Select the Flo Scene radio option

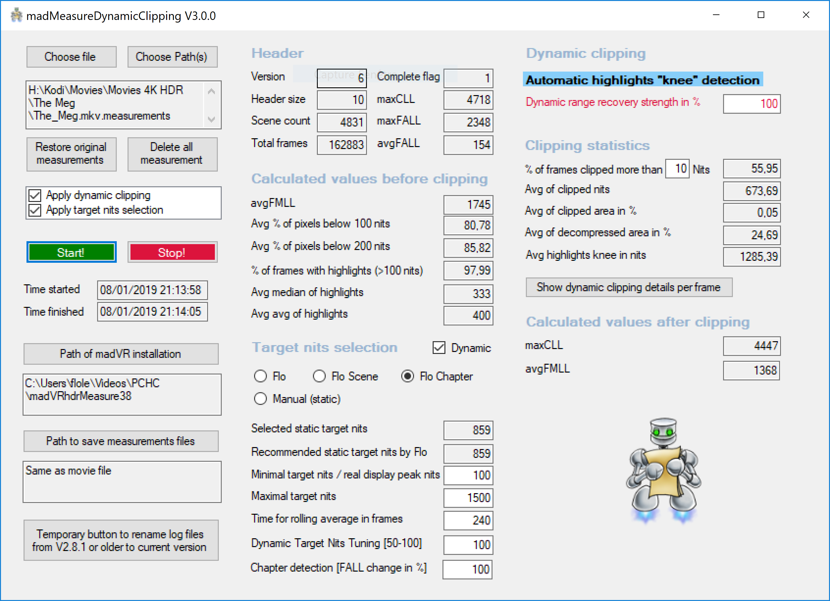point(320,376)
